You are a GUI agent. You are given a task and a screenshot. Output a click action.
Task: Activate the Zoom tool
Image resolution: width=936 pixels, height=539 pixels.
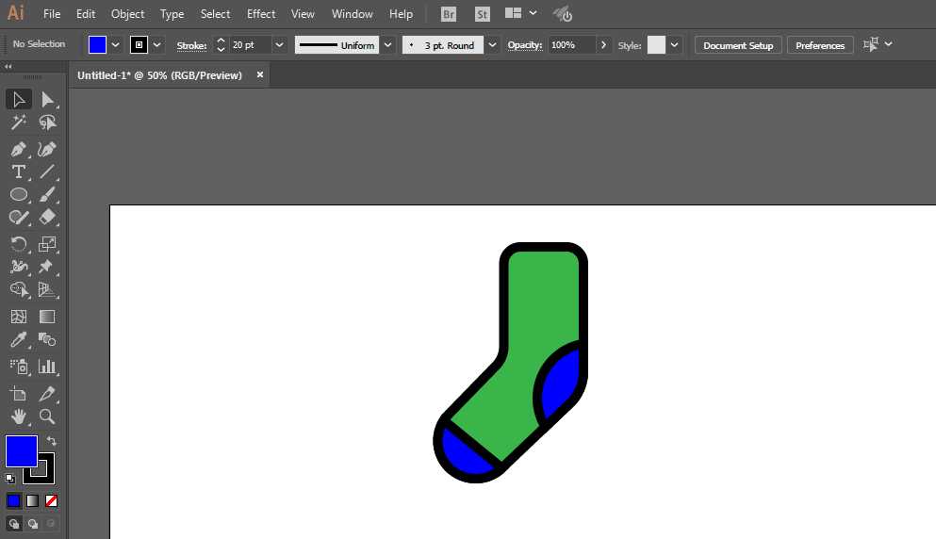[47, 416]
